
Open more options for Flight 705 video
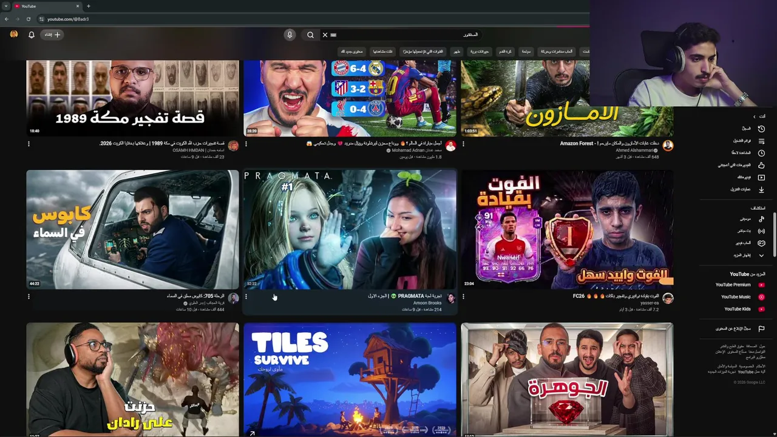click(x=29, y=297)
